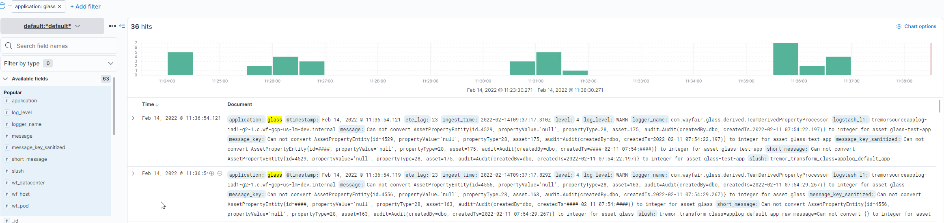Select the logger_name field
Screen dimensions: 944x223
click(27, 124)
